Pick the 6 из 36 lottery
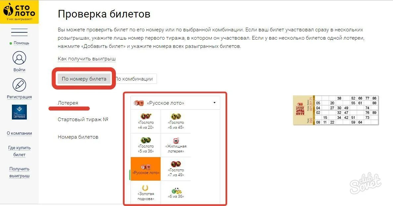This screenshot has height=206, width=393. tap(176, 192)
